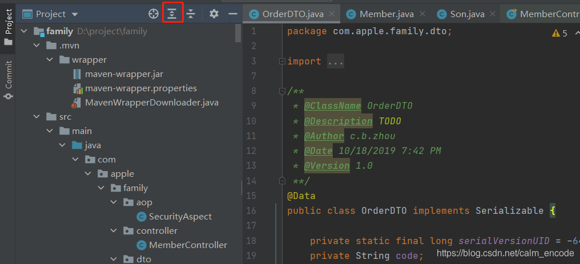This screenshot has height=264, width=580.
Task: Click the dto package folder icon
Action: (128, 259)
